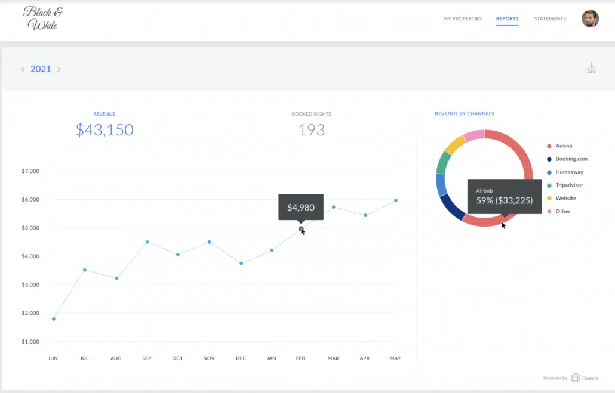Screen dimensions: 615x393
Task: Click the June data point on chart
Action: [54, 319]
